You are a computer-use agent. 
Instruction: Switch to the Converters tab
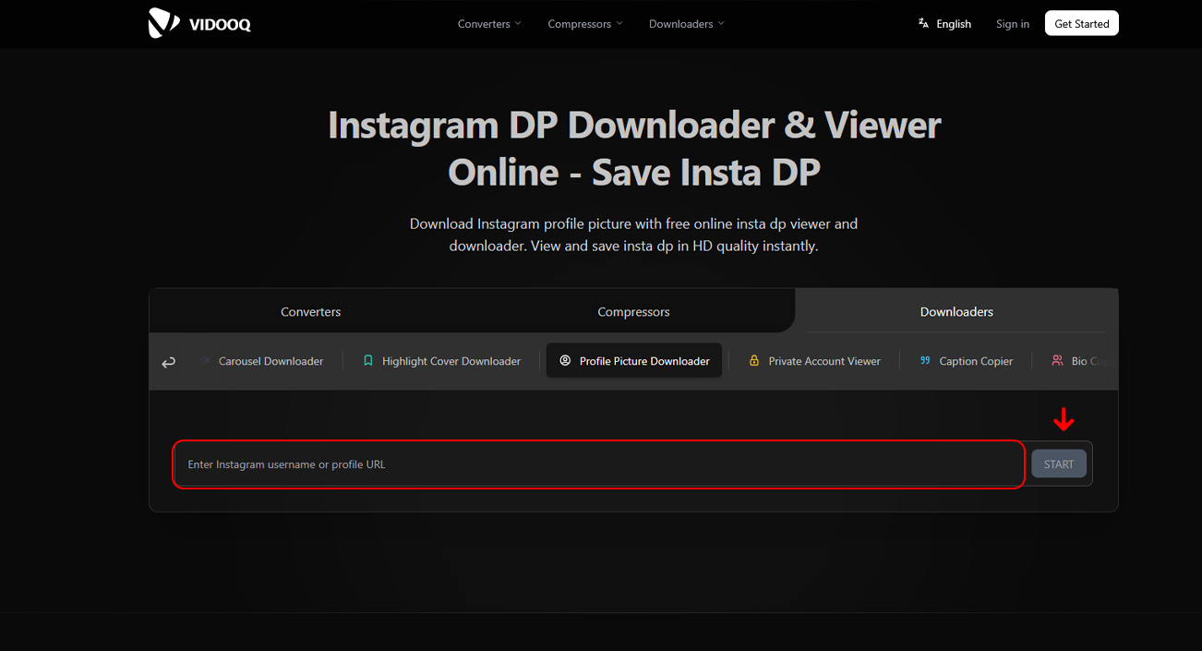point(310,312)
